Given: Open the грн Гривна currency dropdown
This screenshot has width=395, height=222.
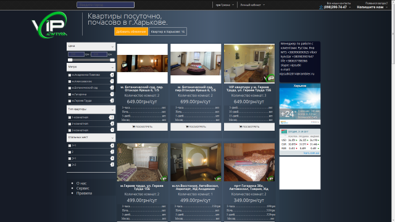Looking at the screenshot, I should pyautogui.click(x=225, y=5).
